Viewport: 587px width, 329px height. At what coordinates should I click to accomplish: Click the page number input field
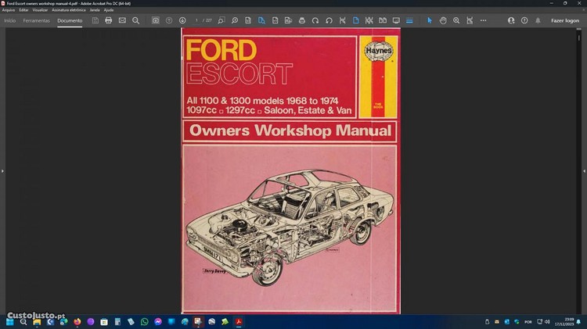197,20
